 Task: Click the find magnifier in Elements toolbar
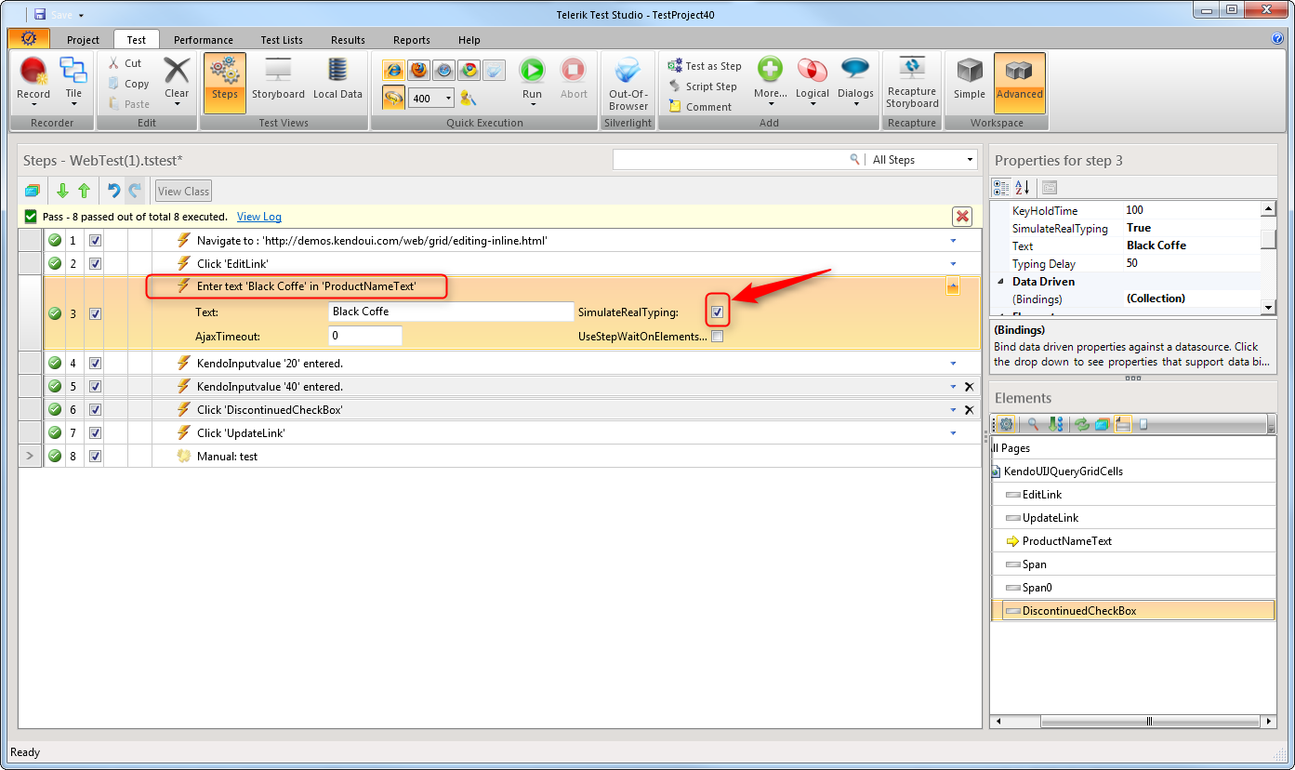1032,424
